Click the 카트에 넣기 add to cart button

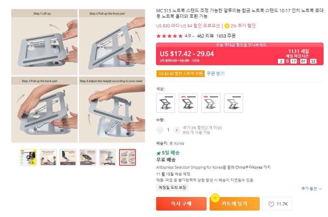[235, 203]
